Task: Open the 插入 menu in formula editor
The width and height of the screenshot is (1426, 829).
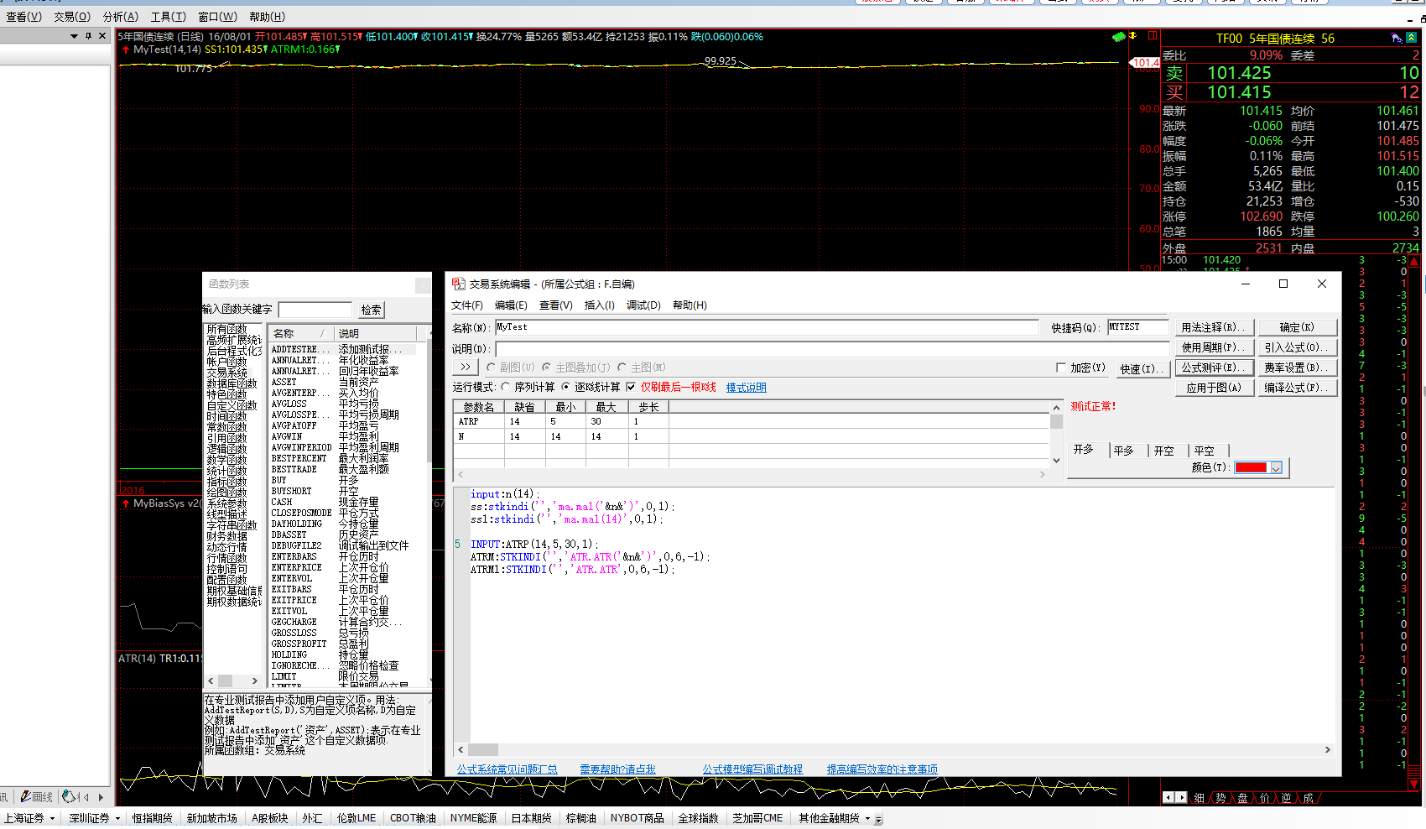Action: [x=599, y=305]
